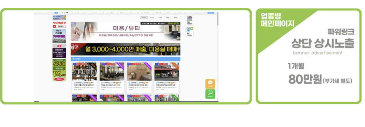Open the 미용/뷰티 category banner

[x=125, y=31]
